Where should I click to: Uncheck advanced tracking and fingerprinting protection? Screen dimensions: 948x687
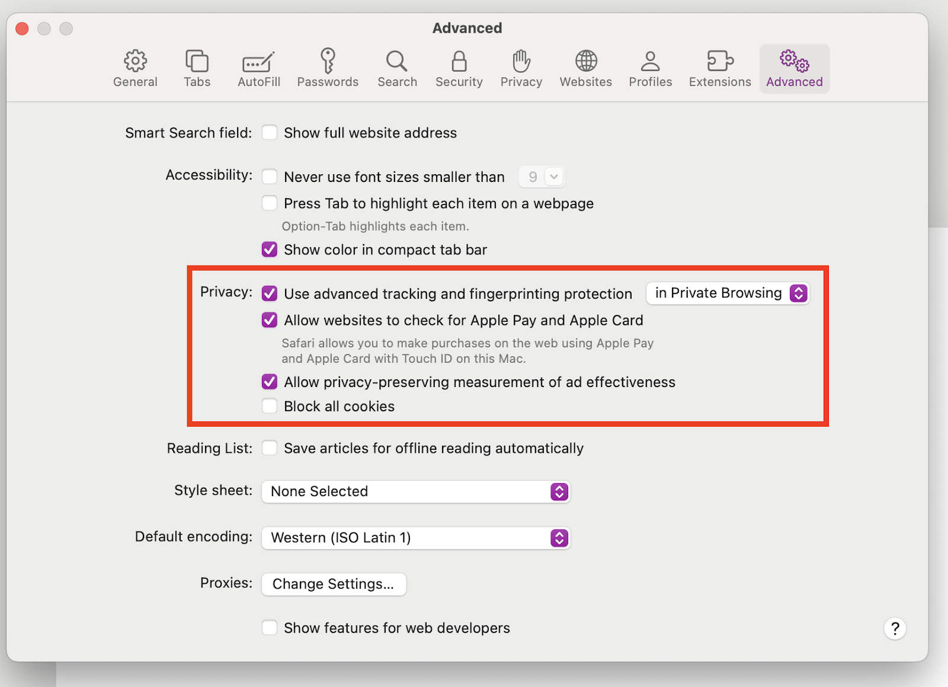point(270,293)
